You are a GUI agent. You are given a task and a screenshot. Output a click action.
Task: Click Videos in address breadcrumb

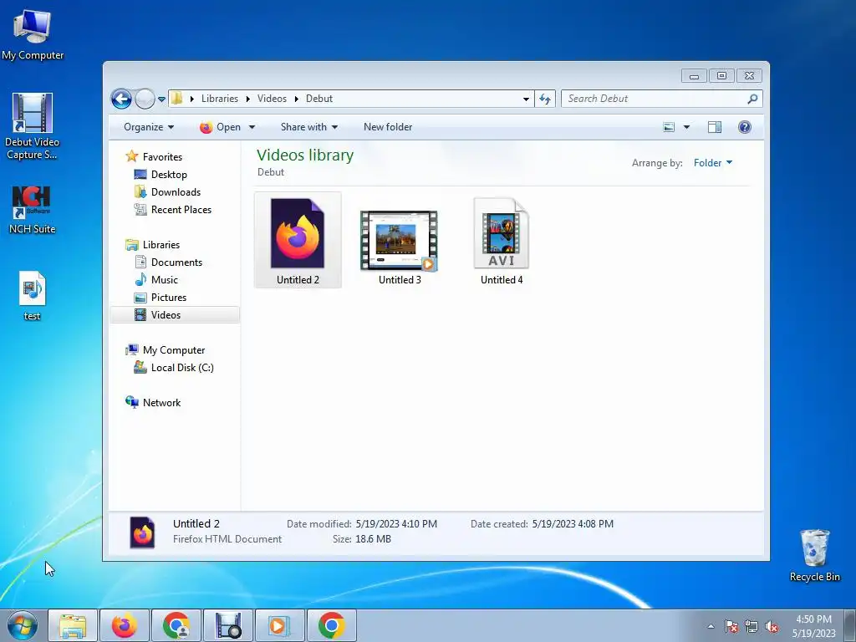[x=272, y=99]
